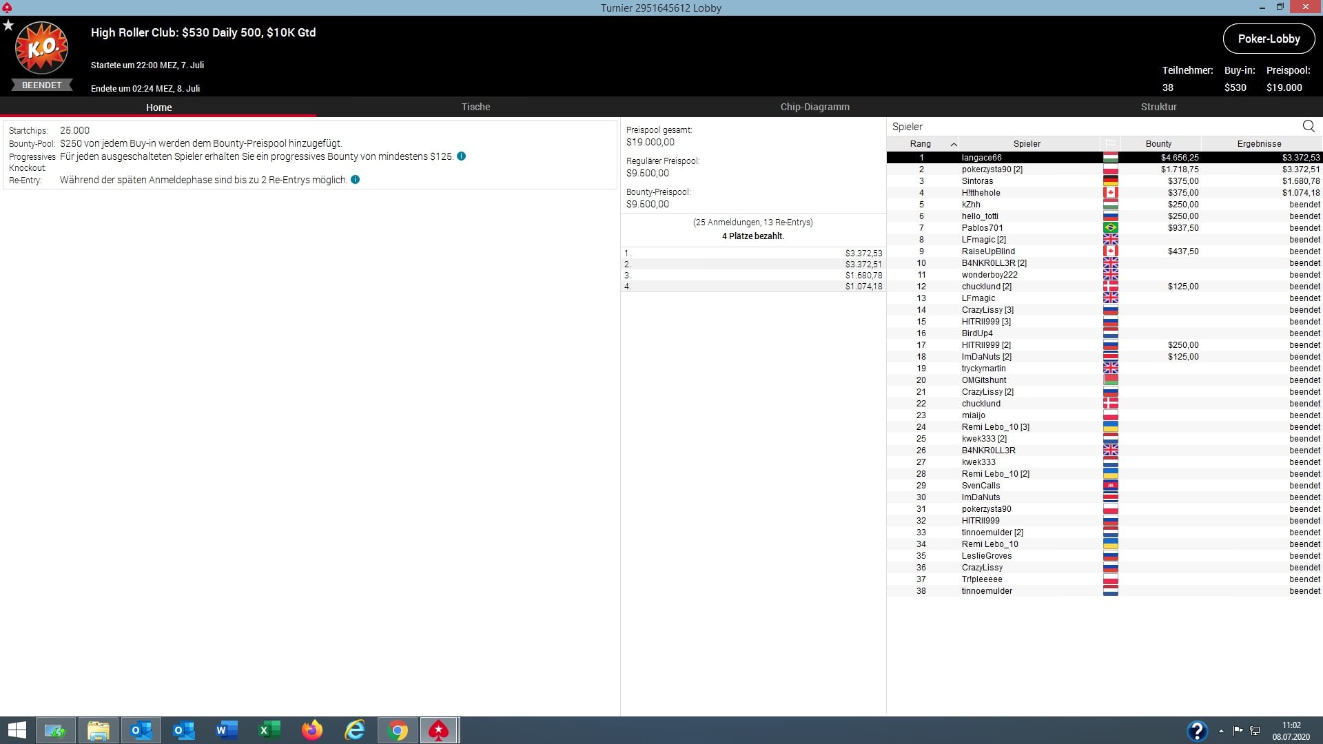
Task: Sort by the Ergebnisse column header
Action: [x=1259, y=143]
